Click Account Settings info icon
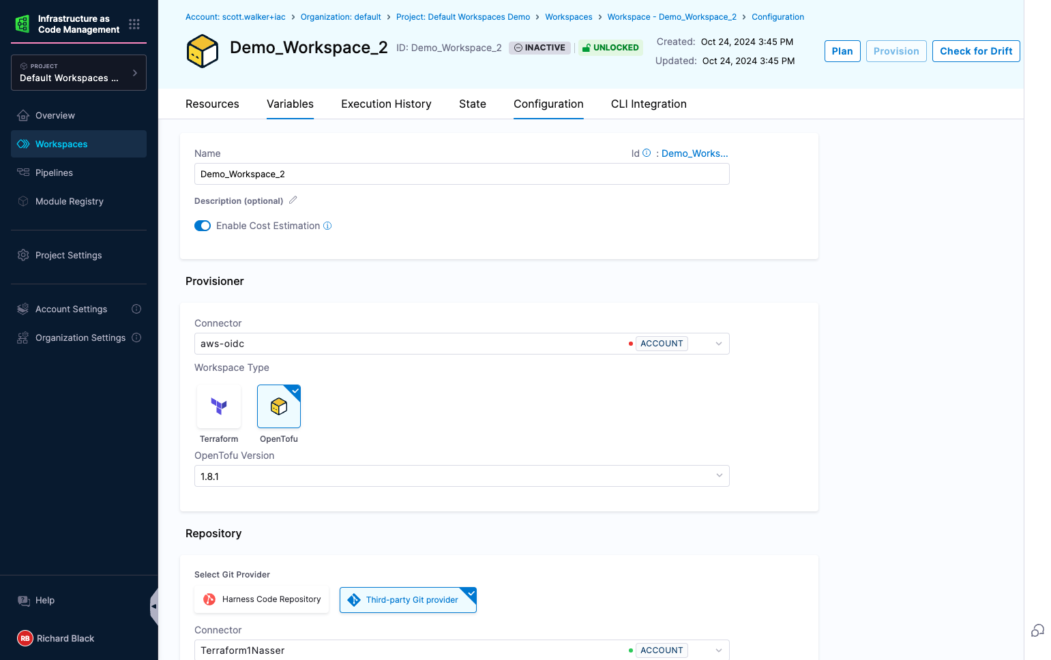Viewport: 1051px width, 660px height. coord(136,309)
